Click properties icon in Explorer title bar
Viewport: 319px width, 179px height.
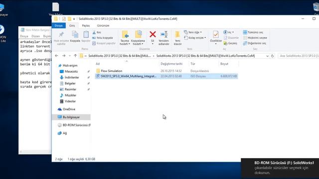pos(64,19)
